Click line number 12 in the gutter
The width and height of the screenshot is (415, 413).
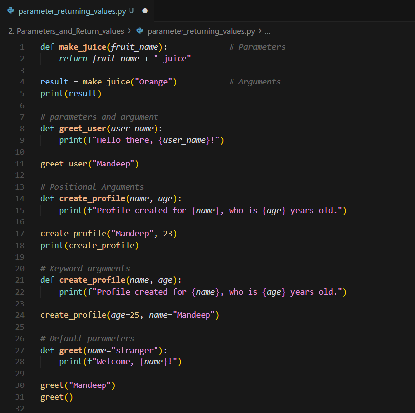coord(20,175)
